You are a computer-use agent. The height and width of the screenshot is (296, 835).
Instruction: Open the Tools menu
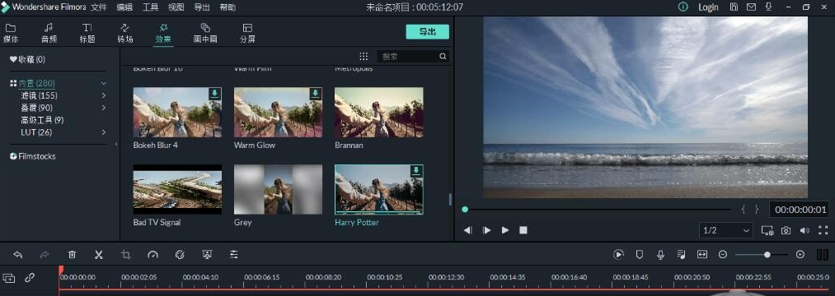coord(151,7)
